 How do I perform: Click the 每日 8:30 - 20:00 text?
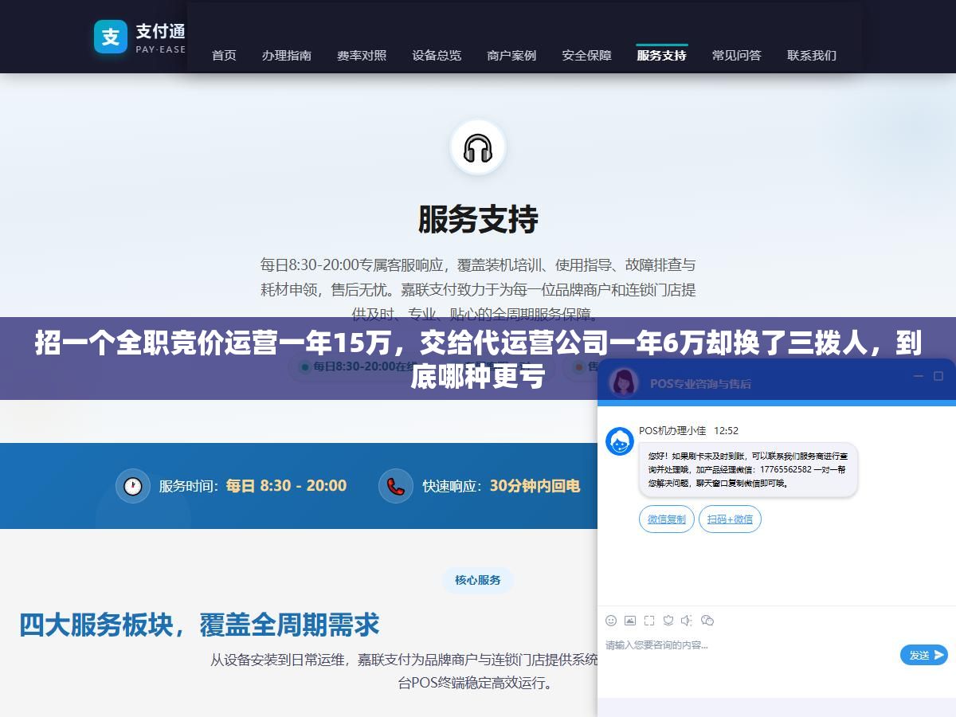[286, 486]
